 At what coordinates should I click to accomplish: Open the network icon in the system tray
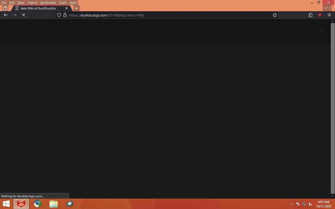(304, 204)
